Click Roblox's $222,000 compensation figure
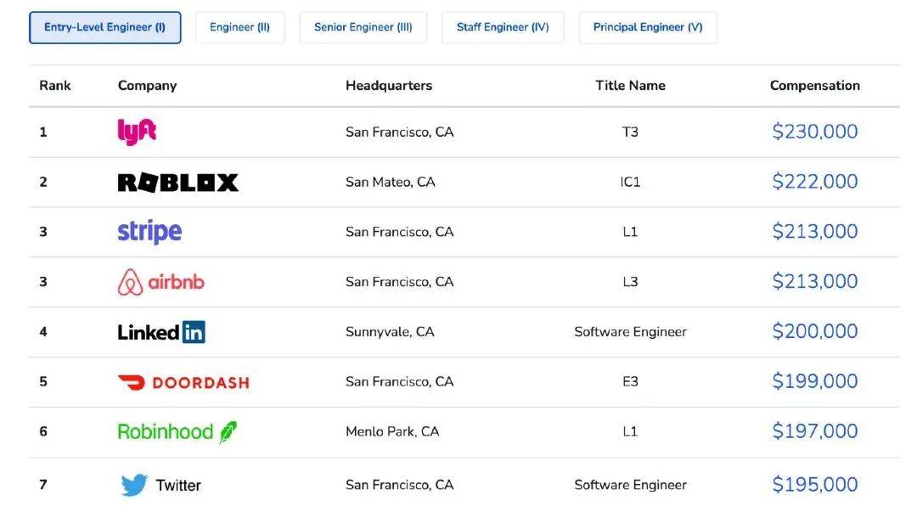Screen dimensions: 917x529 pos(814,182)
